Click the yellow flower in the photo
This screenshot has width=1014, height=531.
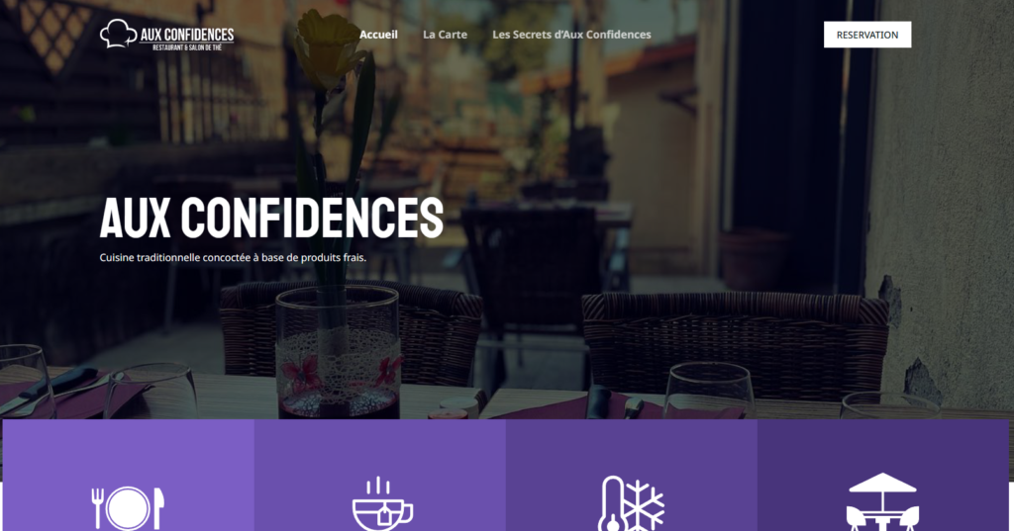click(x=327, y=48)
